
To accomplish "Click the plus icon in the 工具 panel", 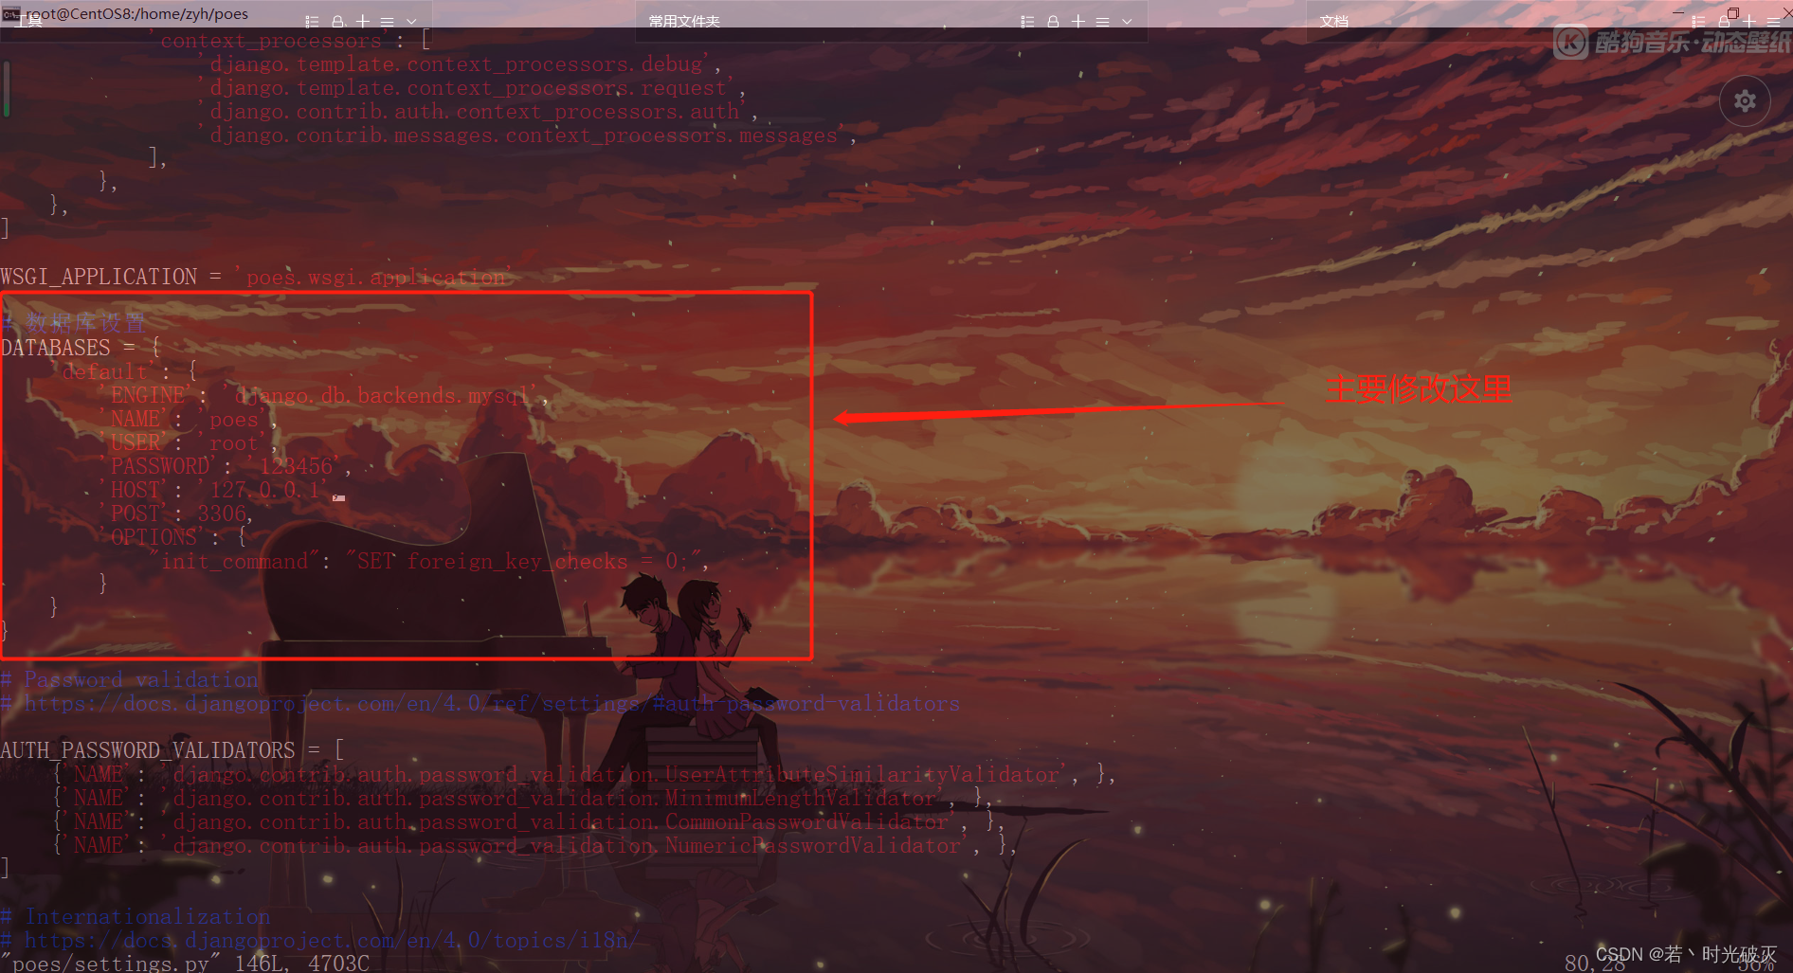I will click(362, 21).
